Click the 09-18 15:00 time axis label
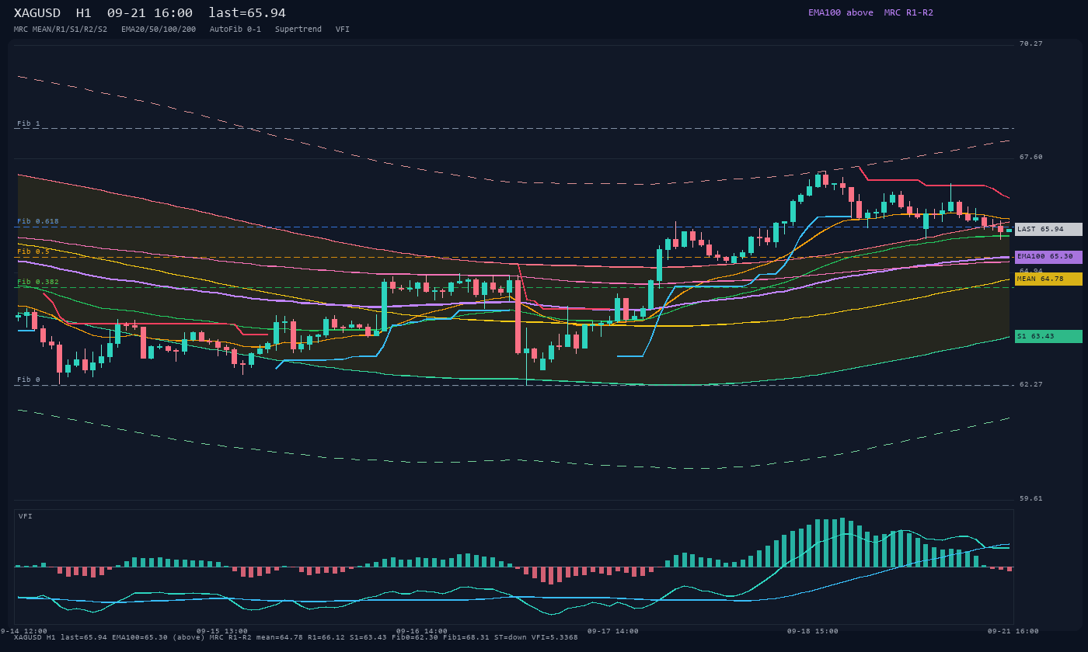 pos(813,631)
